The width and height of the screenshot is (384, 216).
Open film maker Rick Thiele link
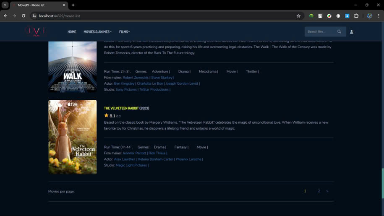(x=157, y=153)
